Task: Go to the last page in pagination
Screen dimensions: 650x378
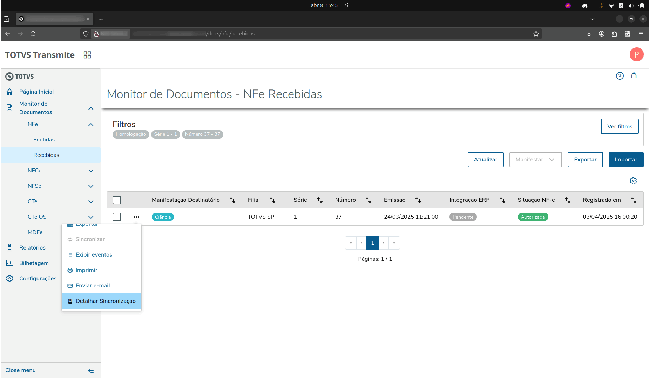Action: [x=394, y=243]
